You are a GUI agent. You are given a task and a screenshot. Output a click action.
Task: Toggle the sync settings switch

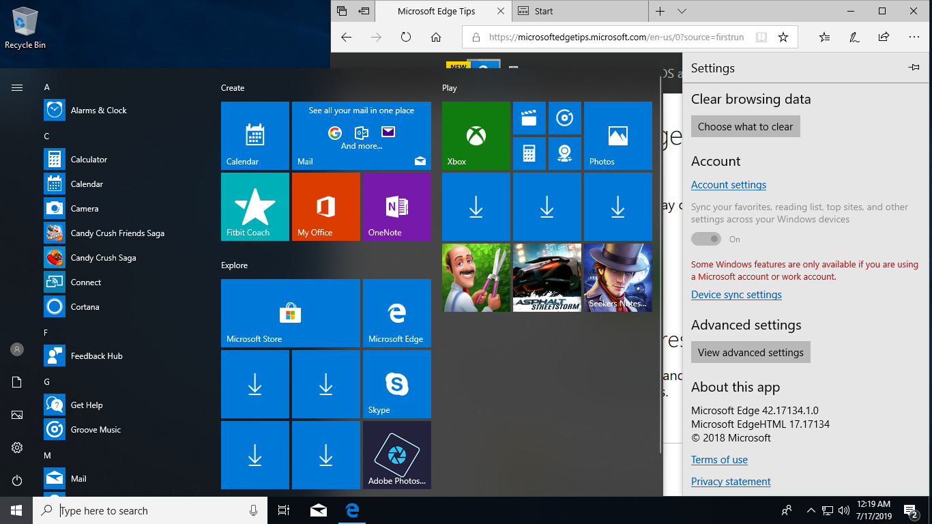click(x=706, y=239)
